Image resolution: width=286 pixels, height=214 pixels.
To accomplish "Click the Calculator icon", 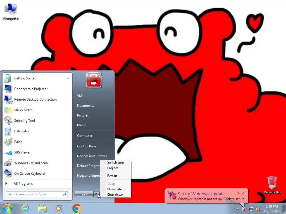I will 8,131.
